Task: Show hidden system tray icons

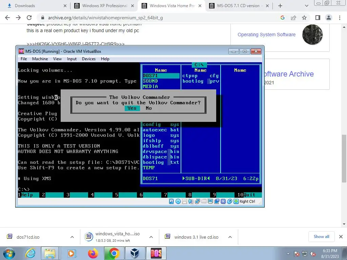Action: (x=288, y=254)
